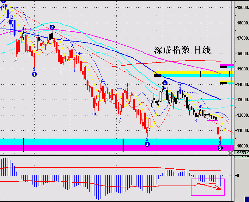Select the 10000 price axis label
249x202 pixels.
coord(242,146)
